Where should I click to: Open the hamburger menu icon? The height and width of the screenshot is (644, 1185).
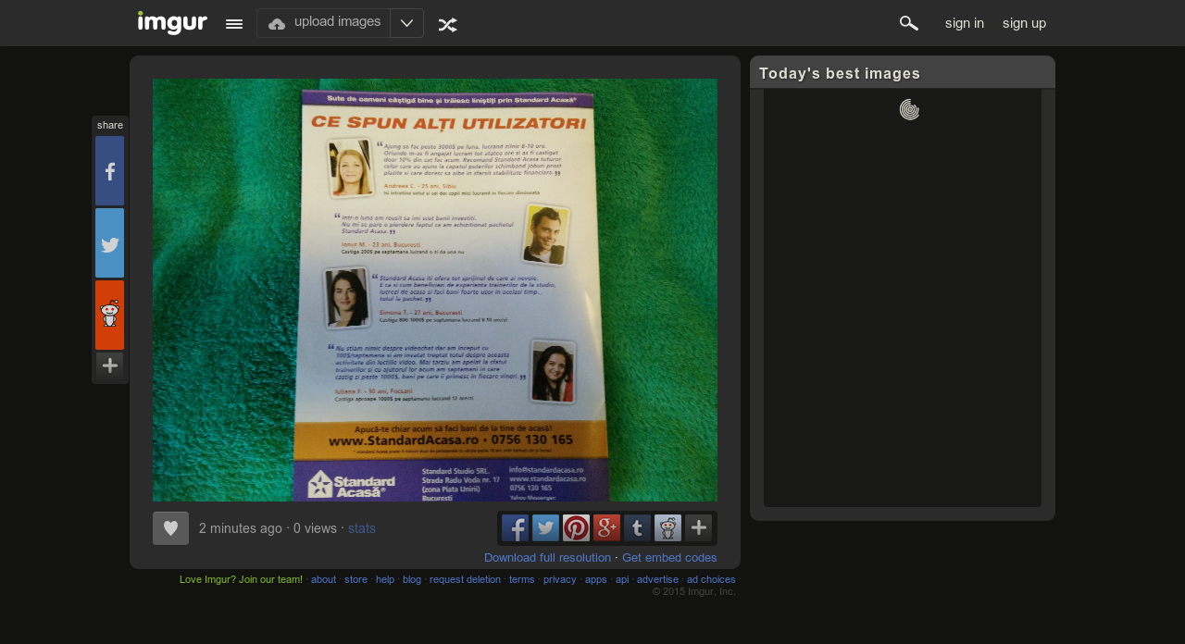point(234,24)
